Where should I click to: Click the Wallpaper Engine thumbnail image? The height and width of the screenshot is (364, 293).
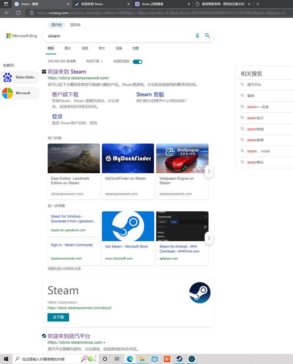(x=182, y=158)
